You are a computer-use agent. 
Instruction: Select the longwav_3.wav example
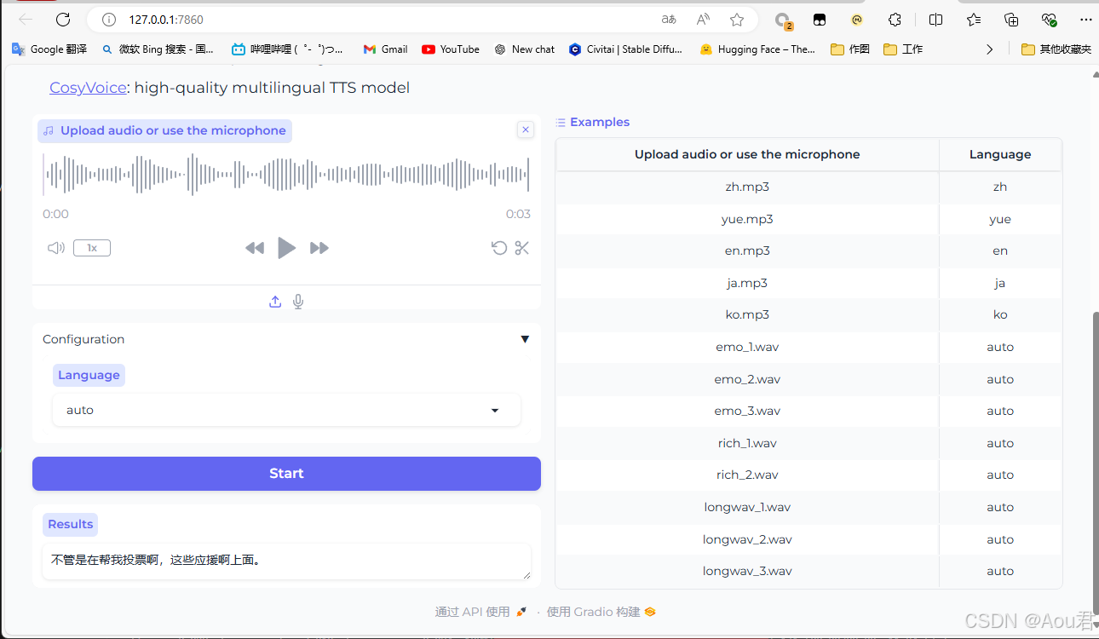coord(747,571)
